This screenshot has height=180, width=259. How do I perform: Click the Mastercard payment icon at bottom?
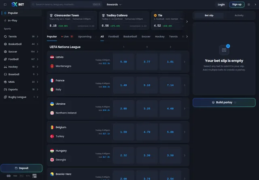[x=8, y=176]
